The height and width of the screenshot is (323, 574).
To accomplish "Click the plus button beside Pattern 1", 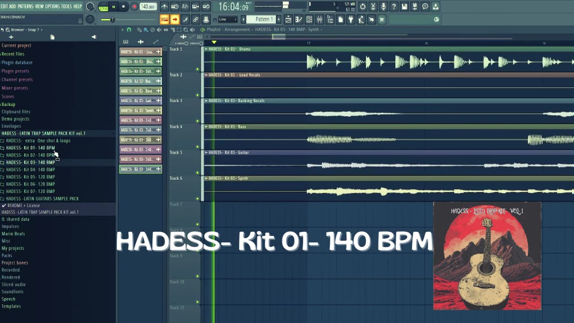I will (278, 19).
